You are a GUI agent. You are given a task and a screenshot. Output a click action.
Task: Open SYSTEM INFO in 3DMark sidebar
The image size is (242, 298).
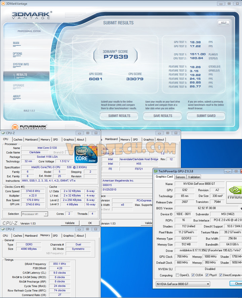pos(21,64)
